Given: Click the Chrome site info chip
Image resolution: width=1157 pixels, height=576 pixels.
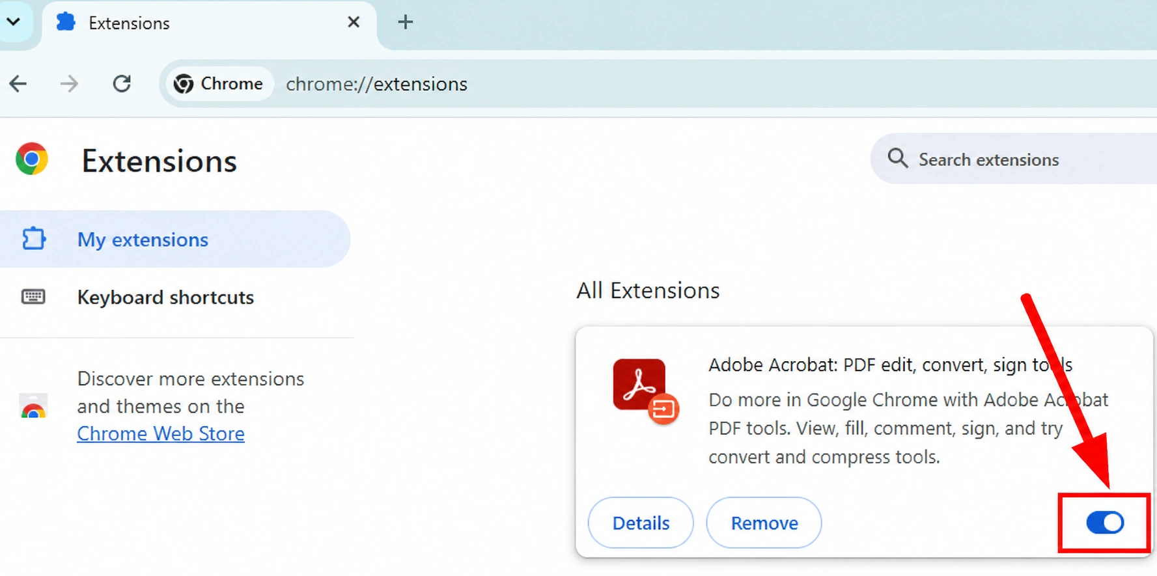Looking at the screenshot, I should coord(219,84).
